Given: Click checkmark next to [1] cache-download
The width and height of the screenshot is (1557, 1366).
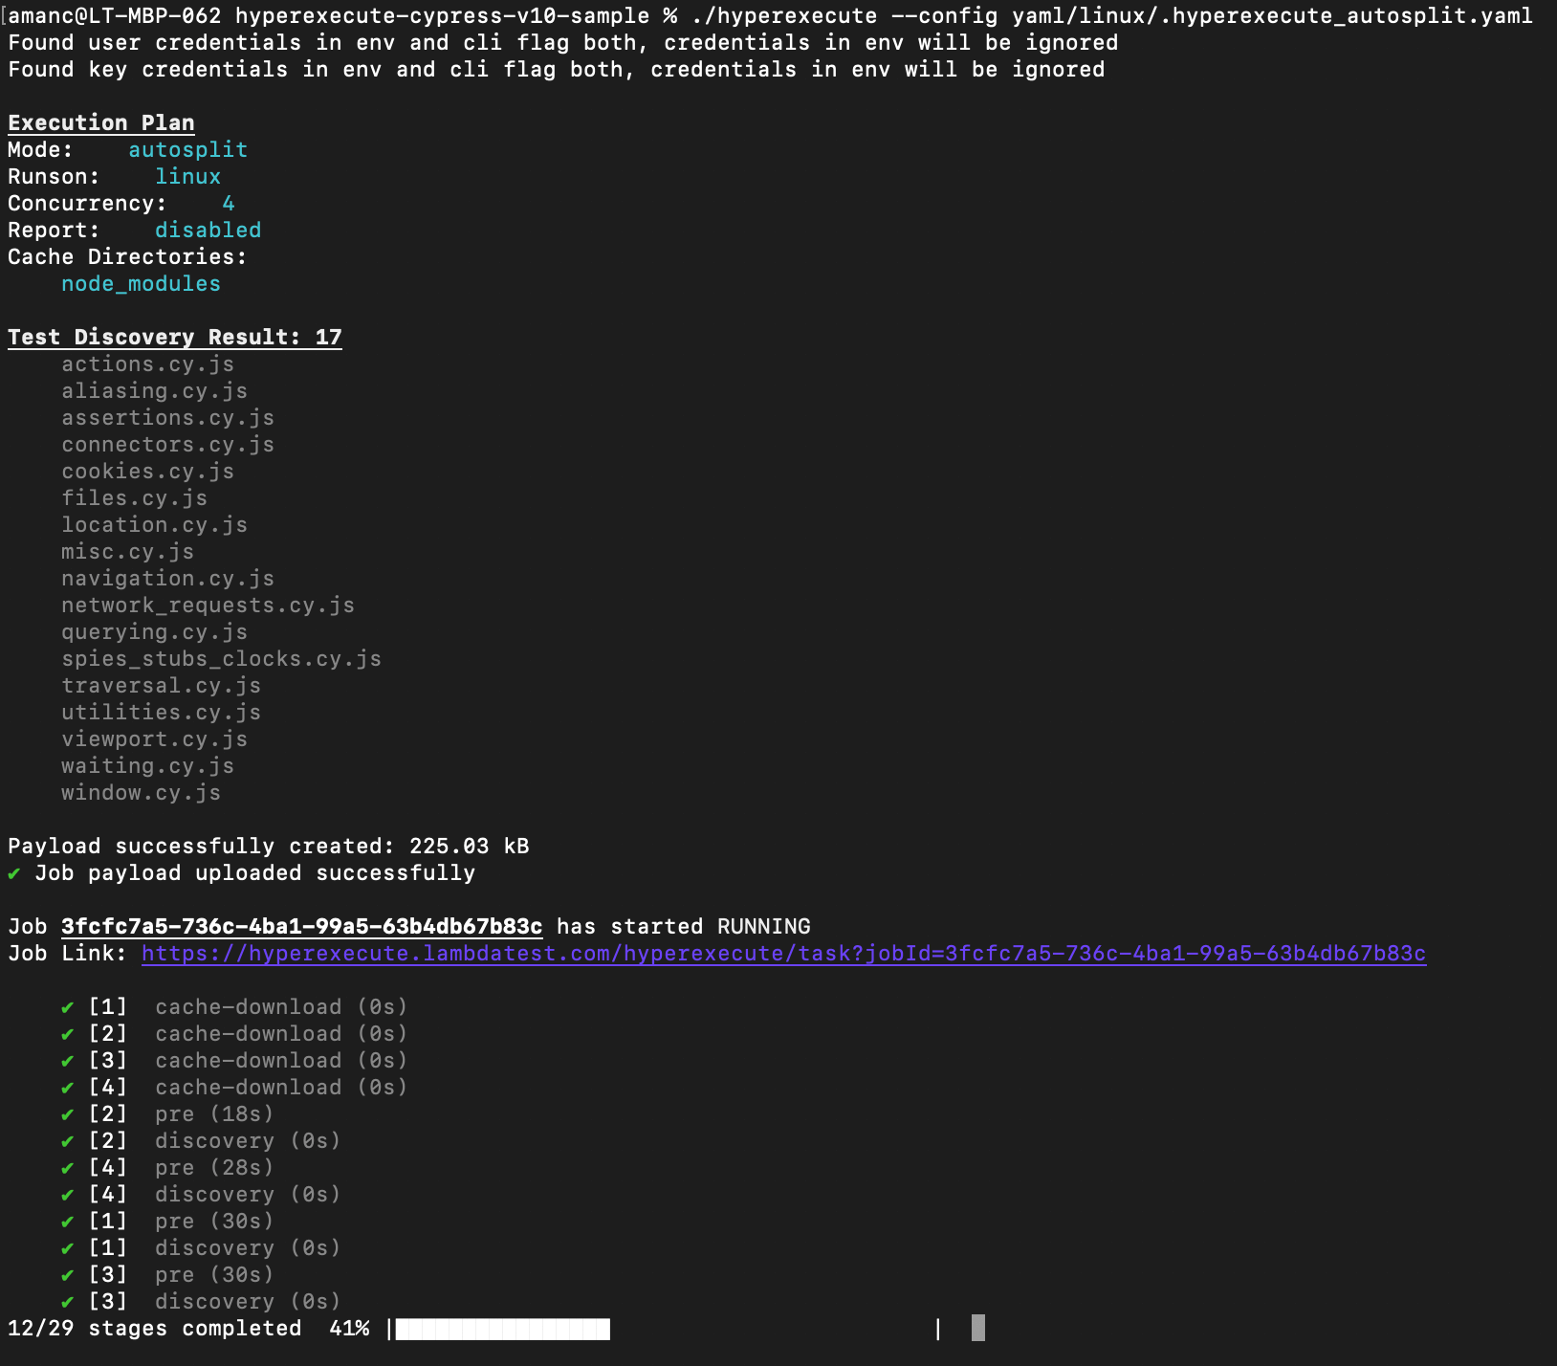Looking at the screenshot, I should [x=68, y=1007].
